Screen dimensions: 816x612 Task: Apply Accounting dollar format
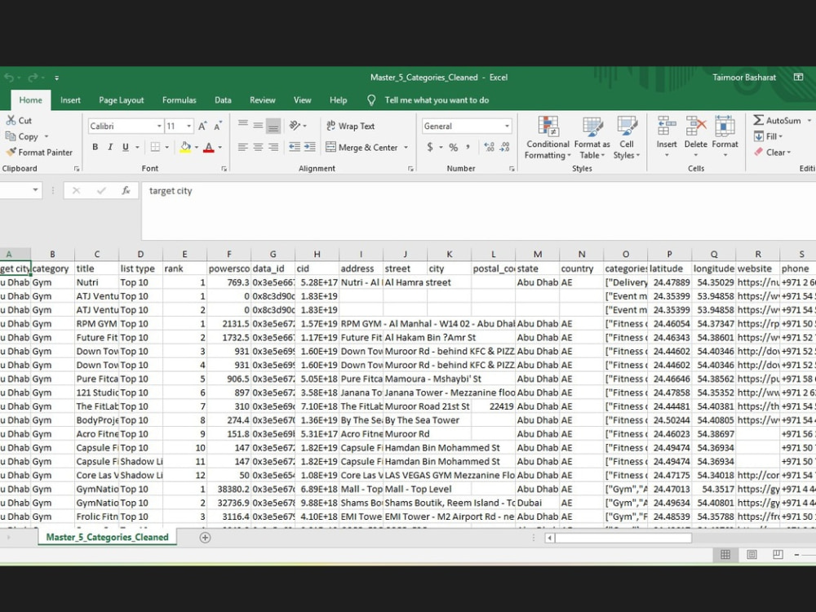point(430,147)
